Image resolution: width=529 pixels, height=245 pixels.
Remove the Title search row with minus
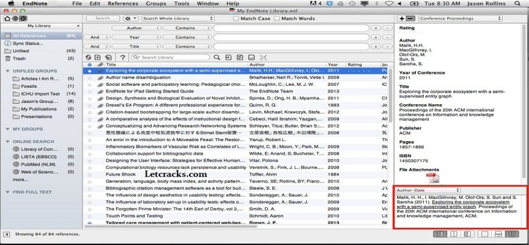pyautogui.click(x=387, y=47)
